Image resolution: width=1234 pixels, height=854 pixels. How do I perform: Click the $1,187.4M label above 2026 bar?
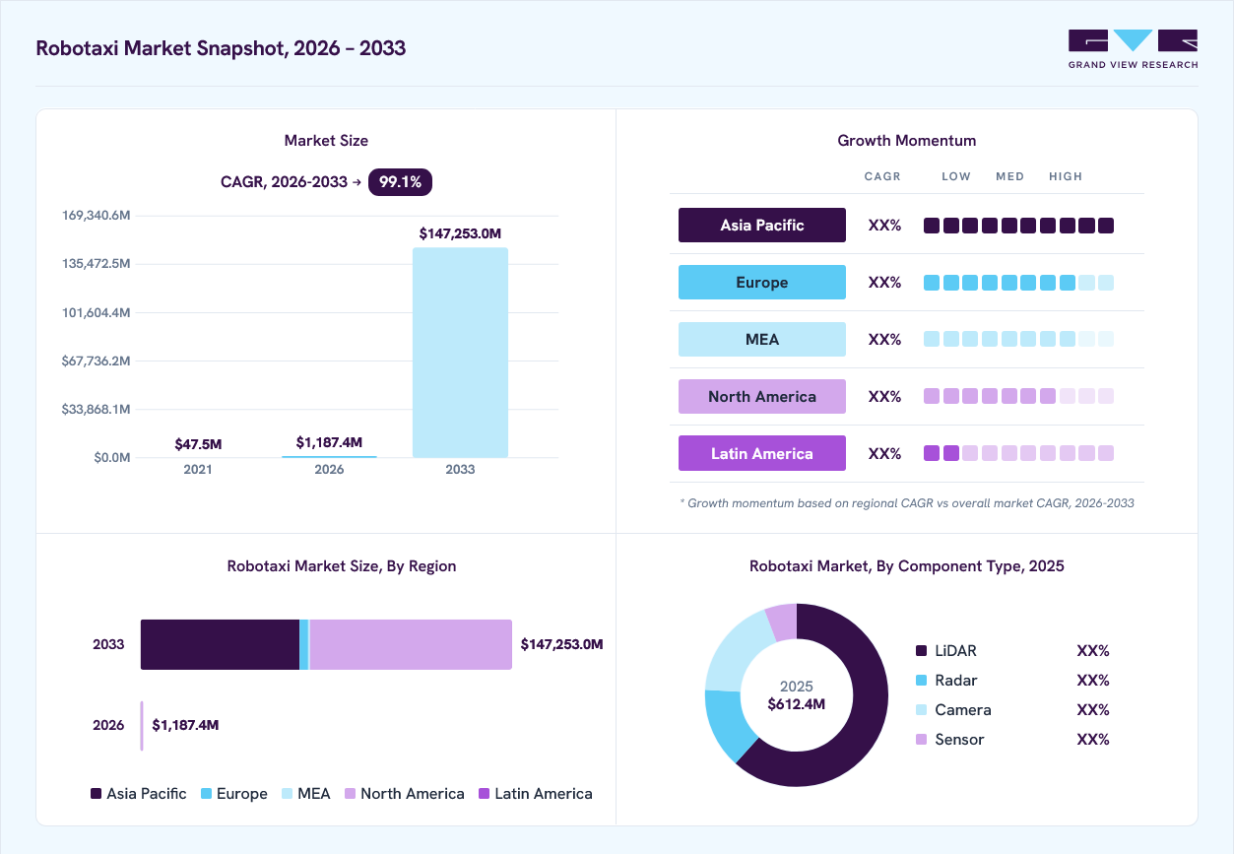point(329,443)
